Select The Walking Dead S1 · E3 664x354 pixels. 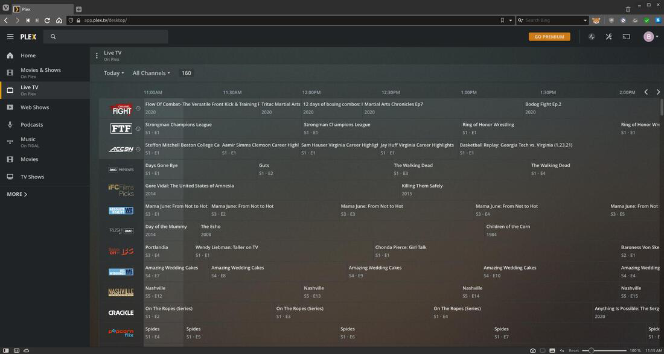[461, 169]
